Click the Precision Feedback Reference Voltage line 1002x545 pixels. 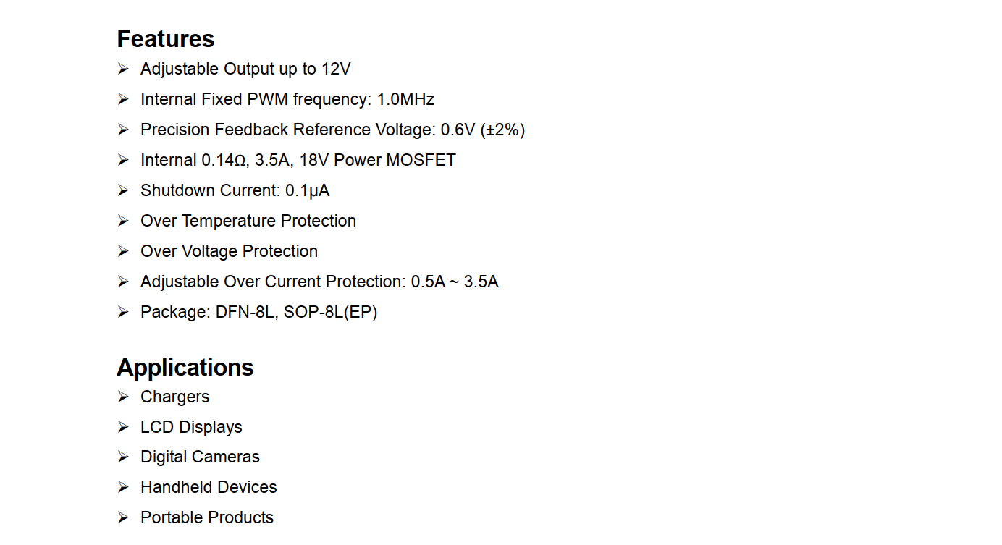(x=332, y=130)
